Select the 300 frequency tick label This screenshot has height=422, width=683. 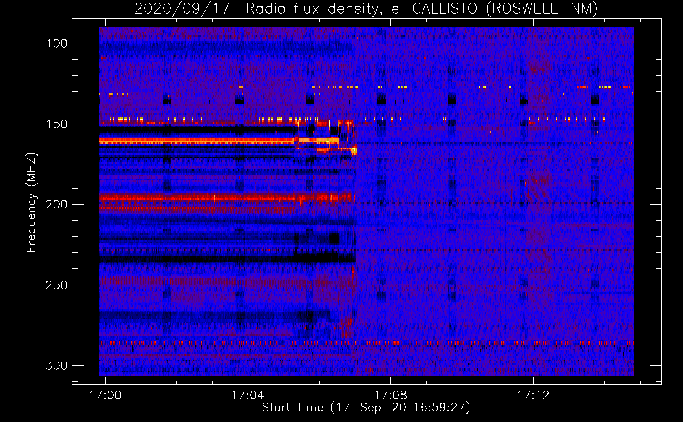tap(57, 365)
